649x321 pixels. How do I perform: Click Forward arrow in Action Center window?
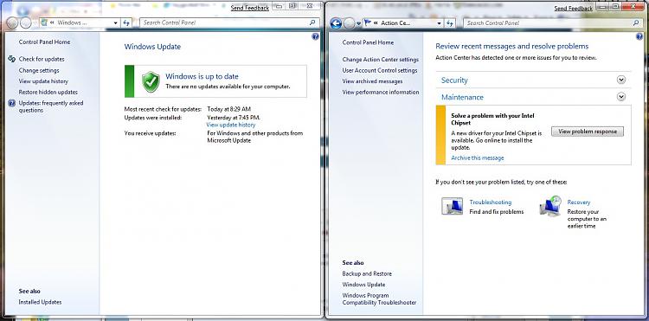coord(350,23)
